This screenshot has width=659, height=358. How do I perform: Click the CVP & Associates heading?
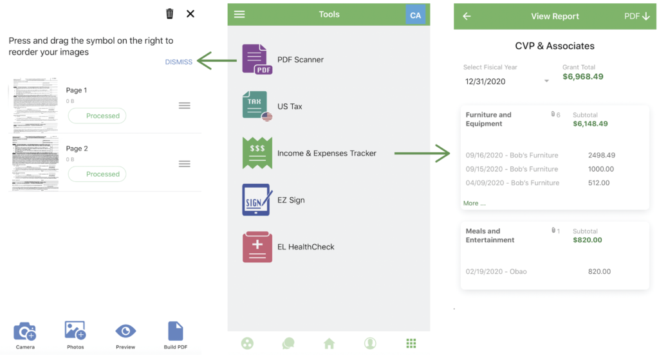tap(555, 46)
